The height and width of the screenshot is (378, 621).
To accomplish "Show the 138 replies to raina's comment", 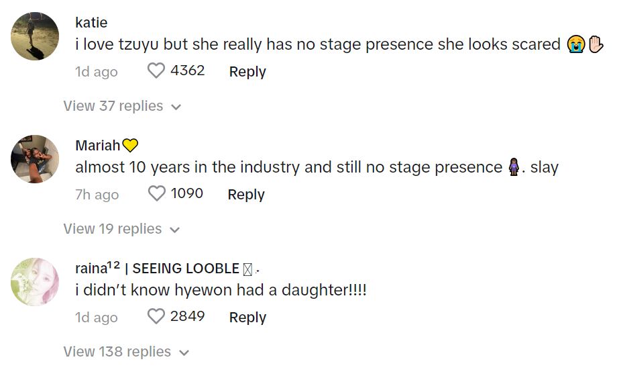I will coord(126,352).
